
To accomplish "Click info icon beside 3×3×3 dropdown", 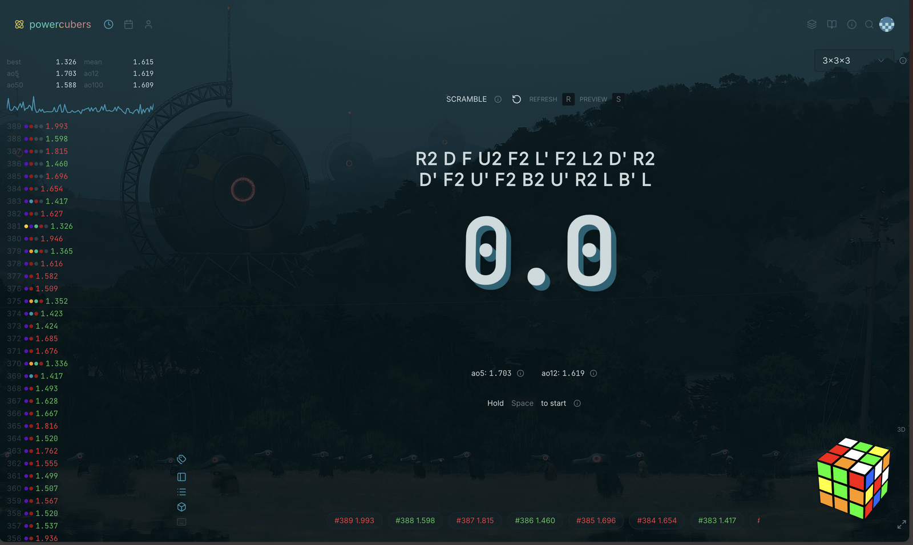I will (x=903, y=60).
